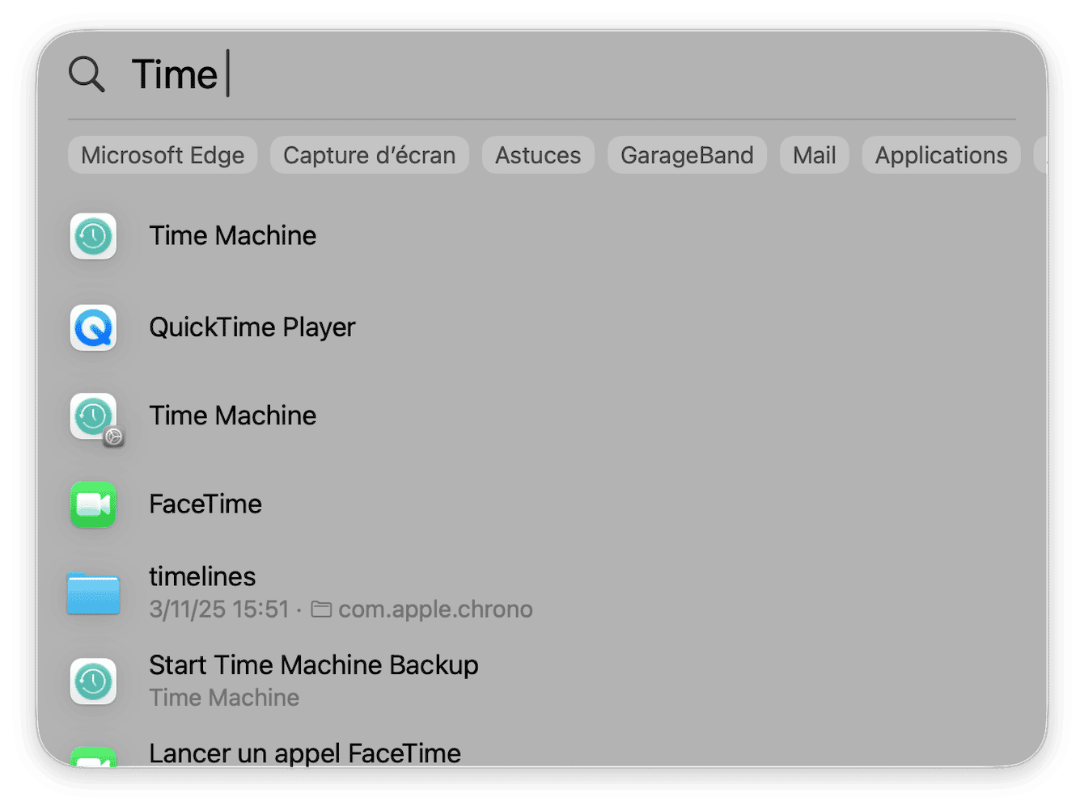This screenshot has height=810, width=1084.
Task: Click the folder icon beside com.apple.chrono
Action: (321, 609)
